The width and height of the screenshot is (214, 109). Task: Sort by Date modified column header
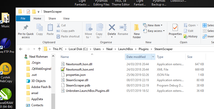coord(136,57)
